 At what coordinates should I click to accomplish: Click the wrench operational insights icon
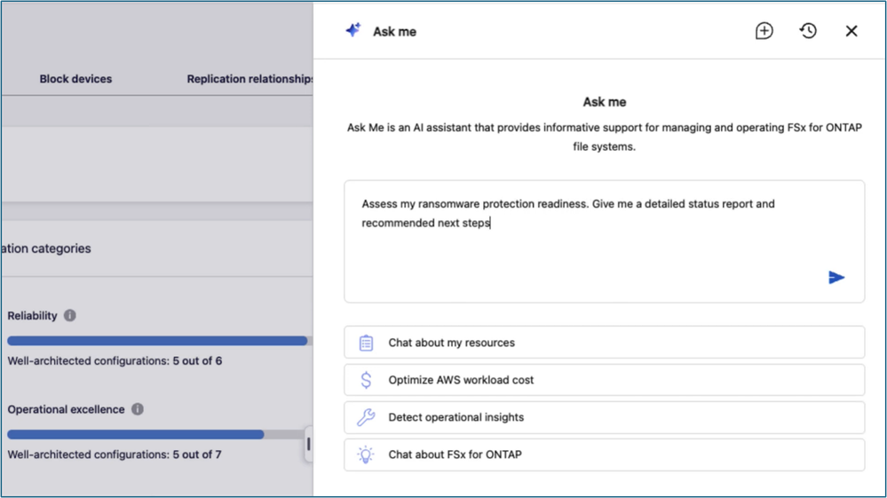[x=366, y=417]
